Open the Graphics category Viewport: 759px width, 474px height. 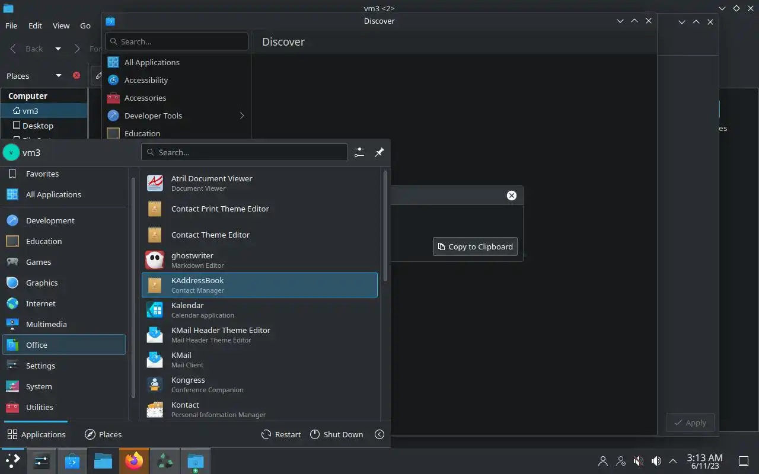pos(64,283)
